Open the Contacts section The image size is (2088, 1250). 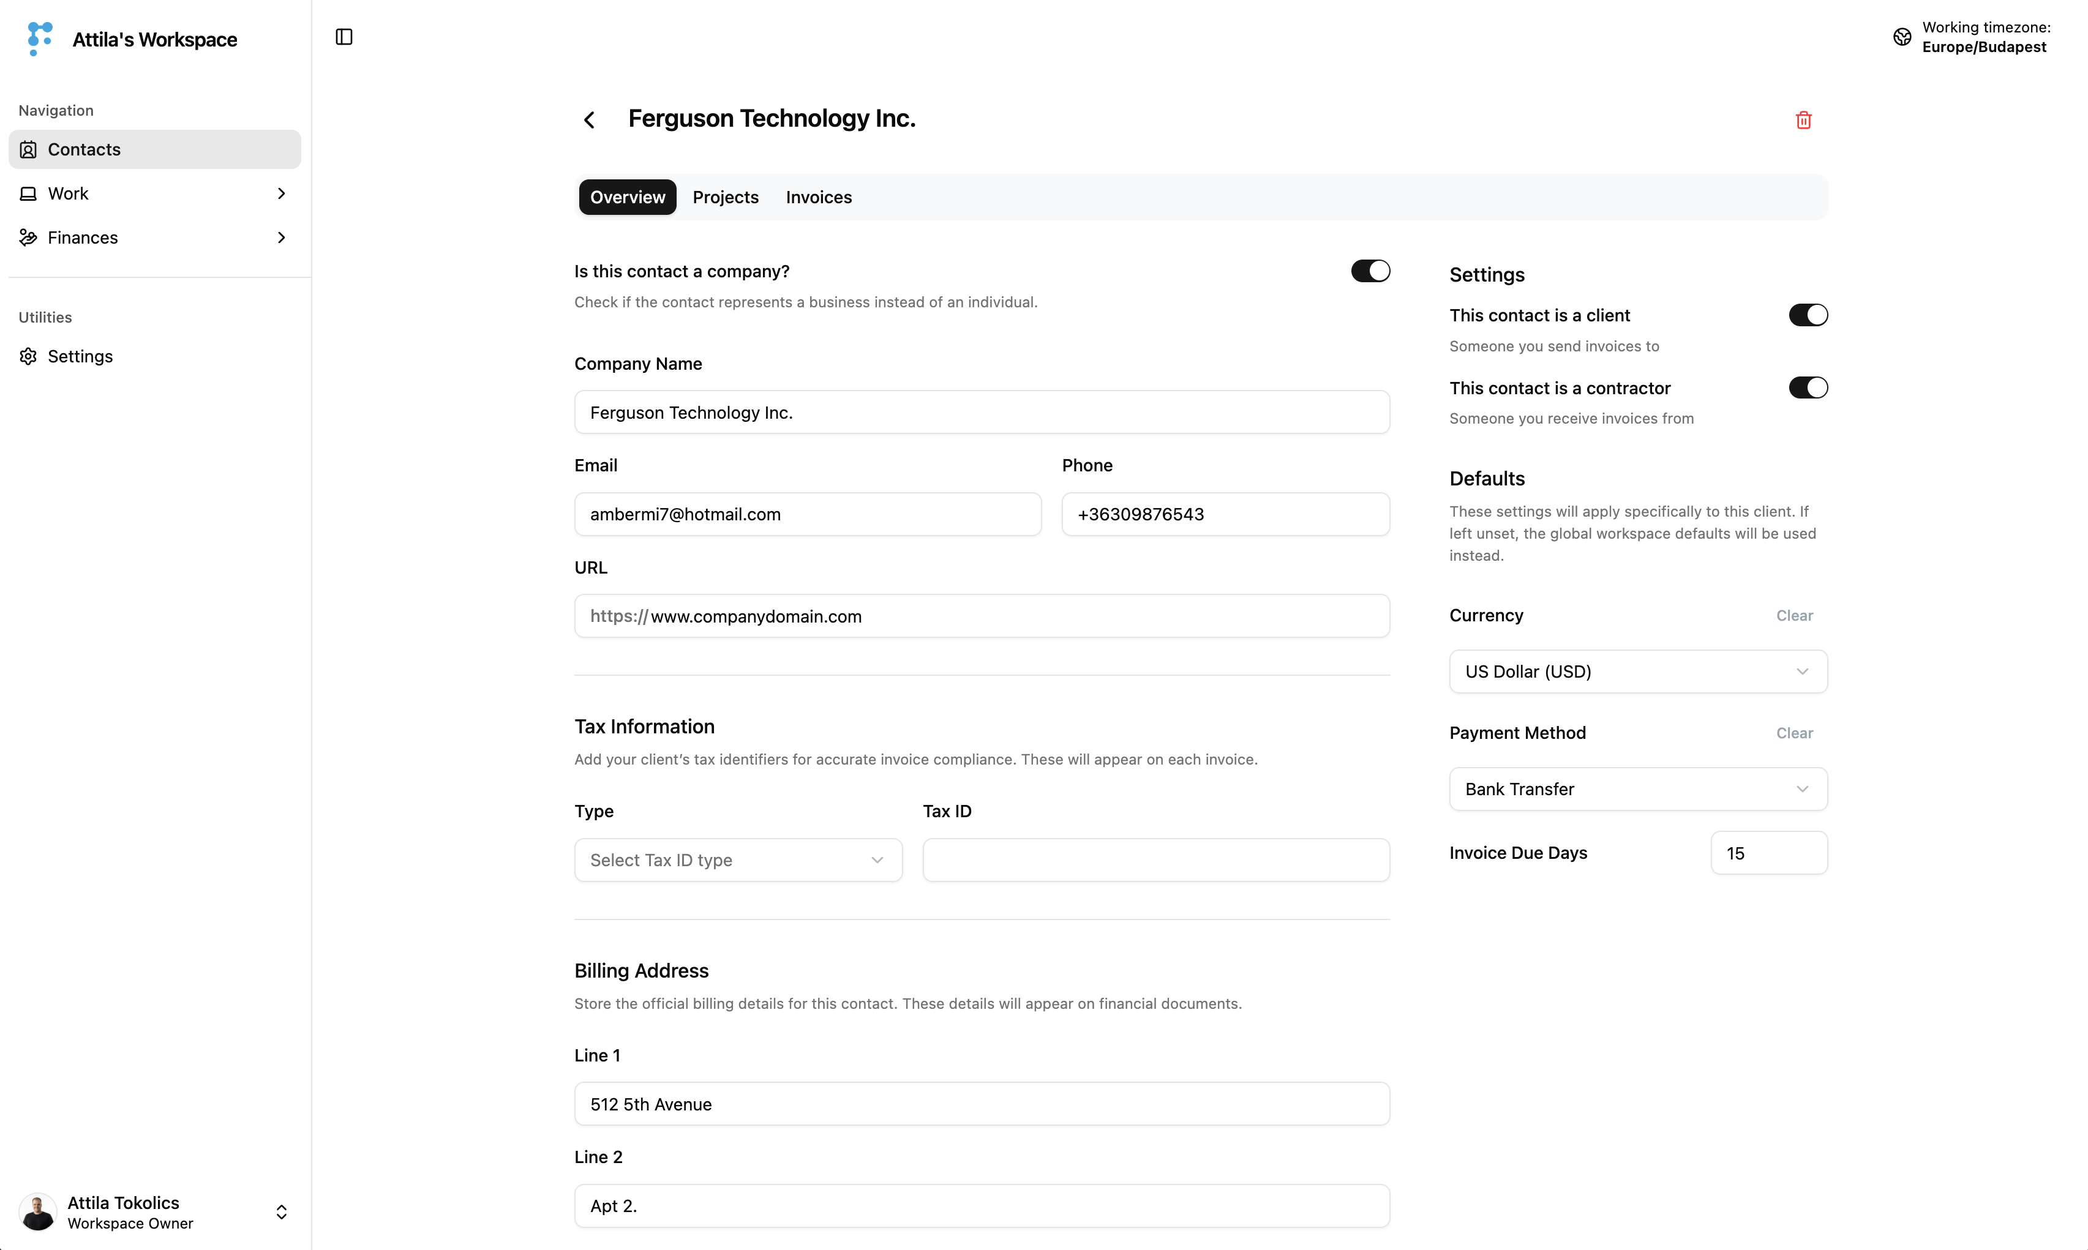pyautogui.click(x=84, y=149)
